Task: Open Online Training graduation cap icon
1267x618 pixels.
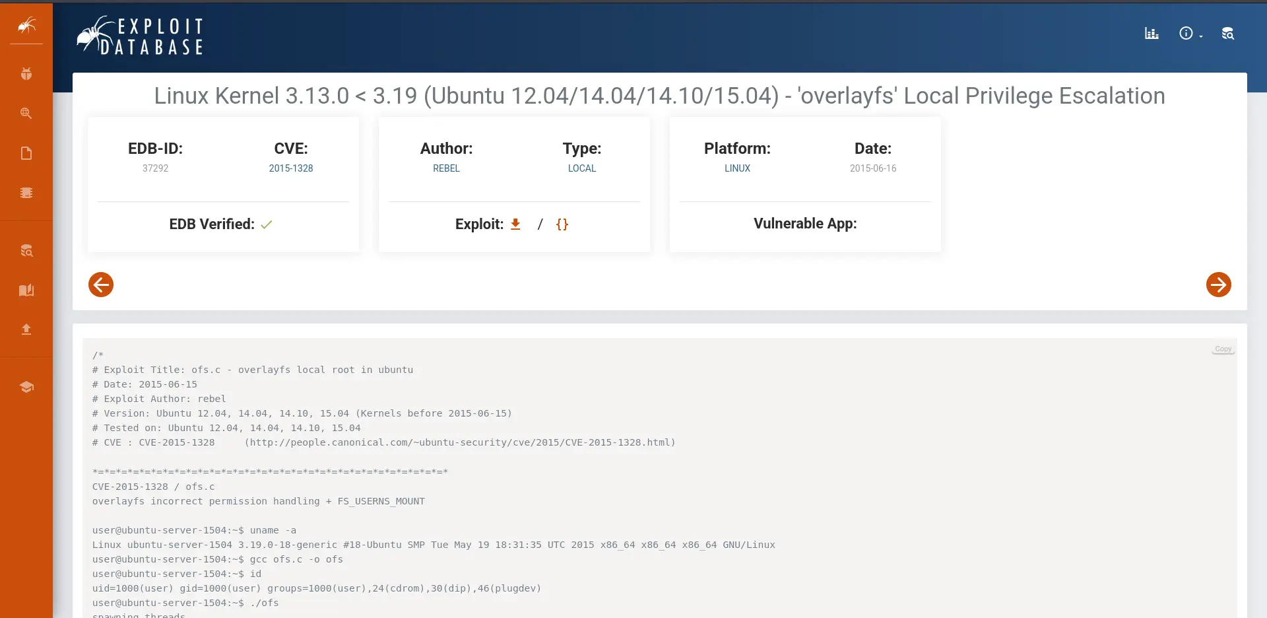Action: 26,387
